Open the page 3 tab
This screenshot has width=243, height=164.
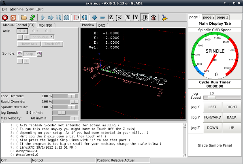pyautogui.click(x=222, y=17)
